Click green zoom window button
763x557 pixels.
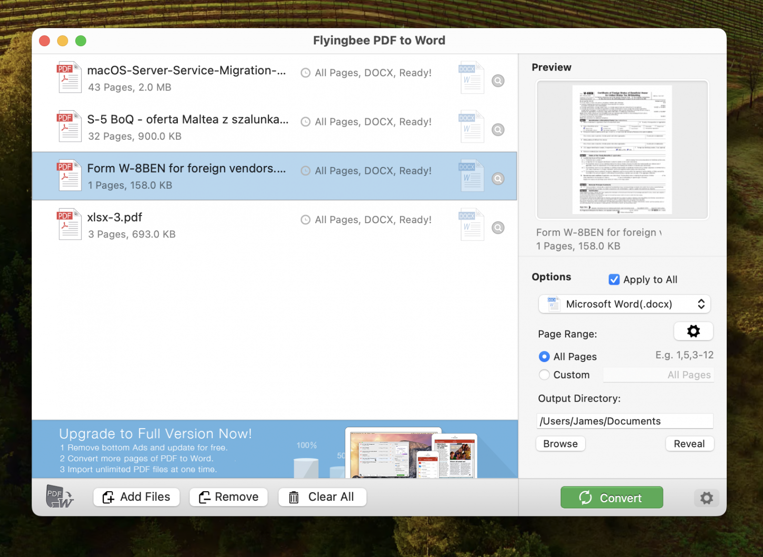(81, 41)
